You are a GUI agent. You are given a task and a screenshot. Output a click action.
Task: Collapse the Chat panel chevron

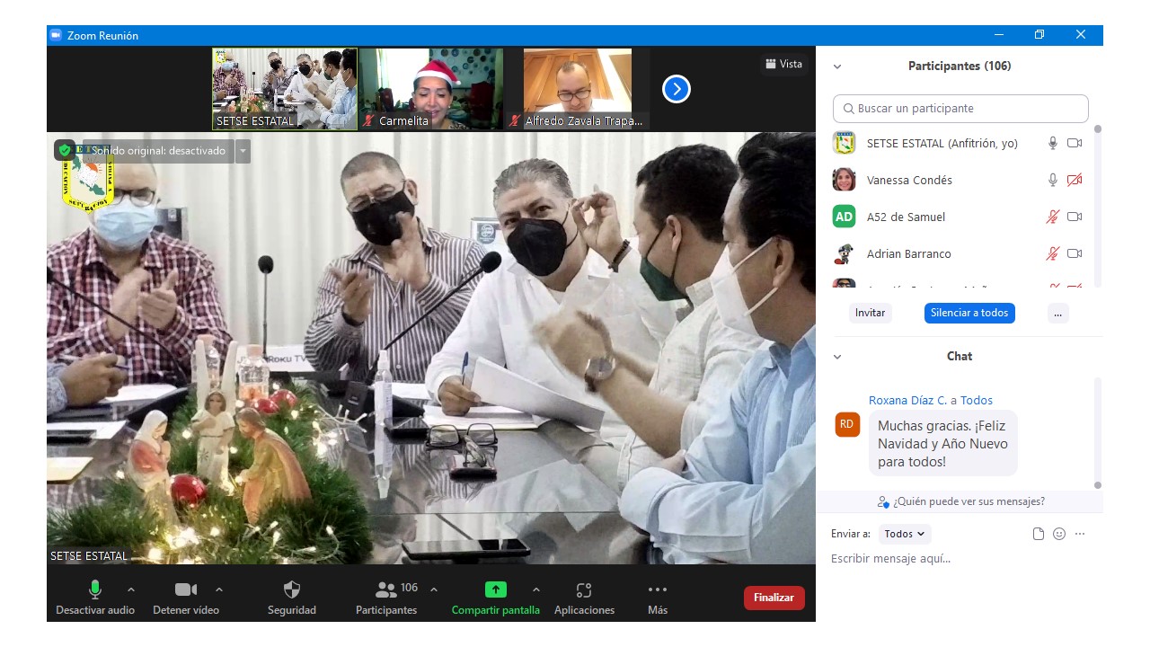(837, 357)
